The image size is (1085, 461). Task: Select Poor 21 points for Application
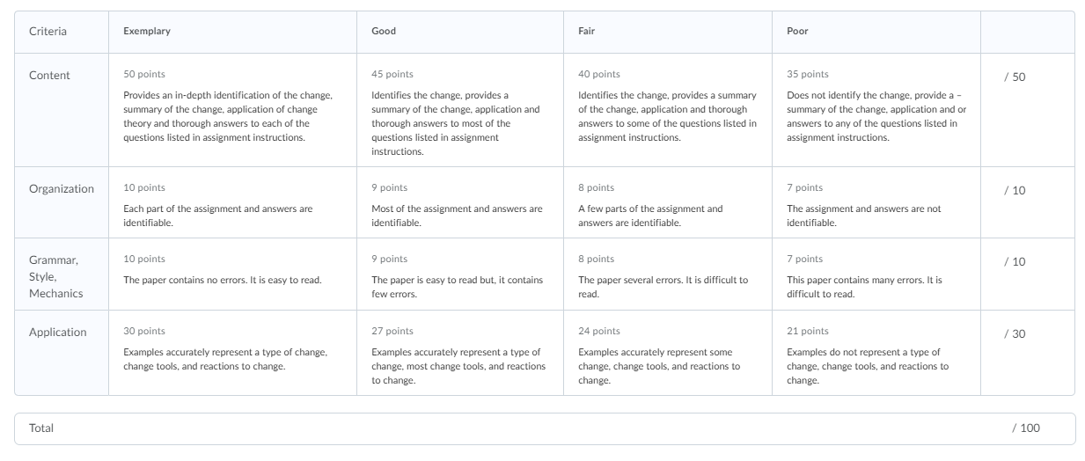(x=876, y=353)
